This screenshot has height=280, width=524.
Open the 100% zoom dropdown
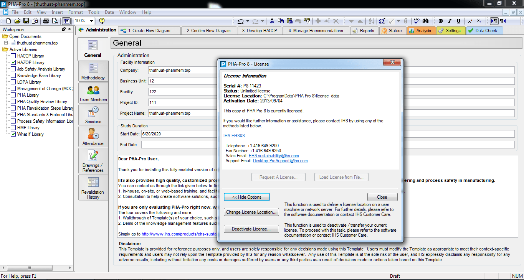(91, 21)
